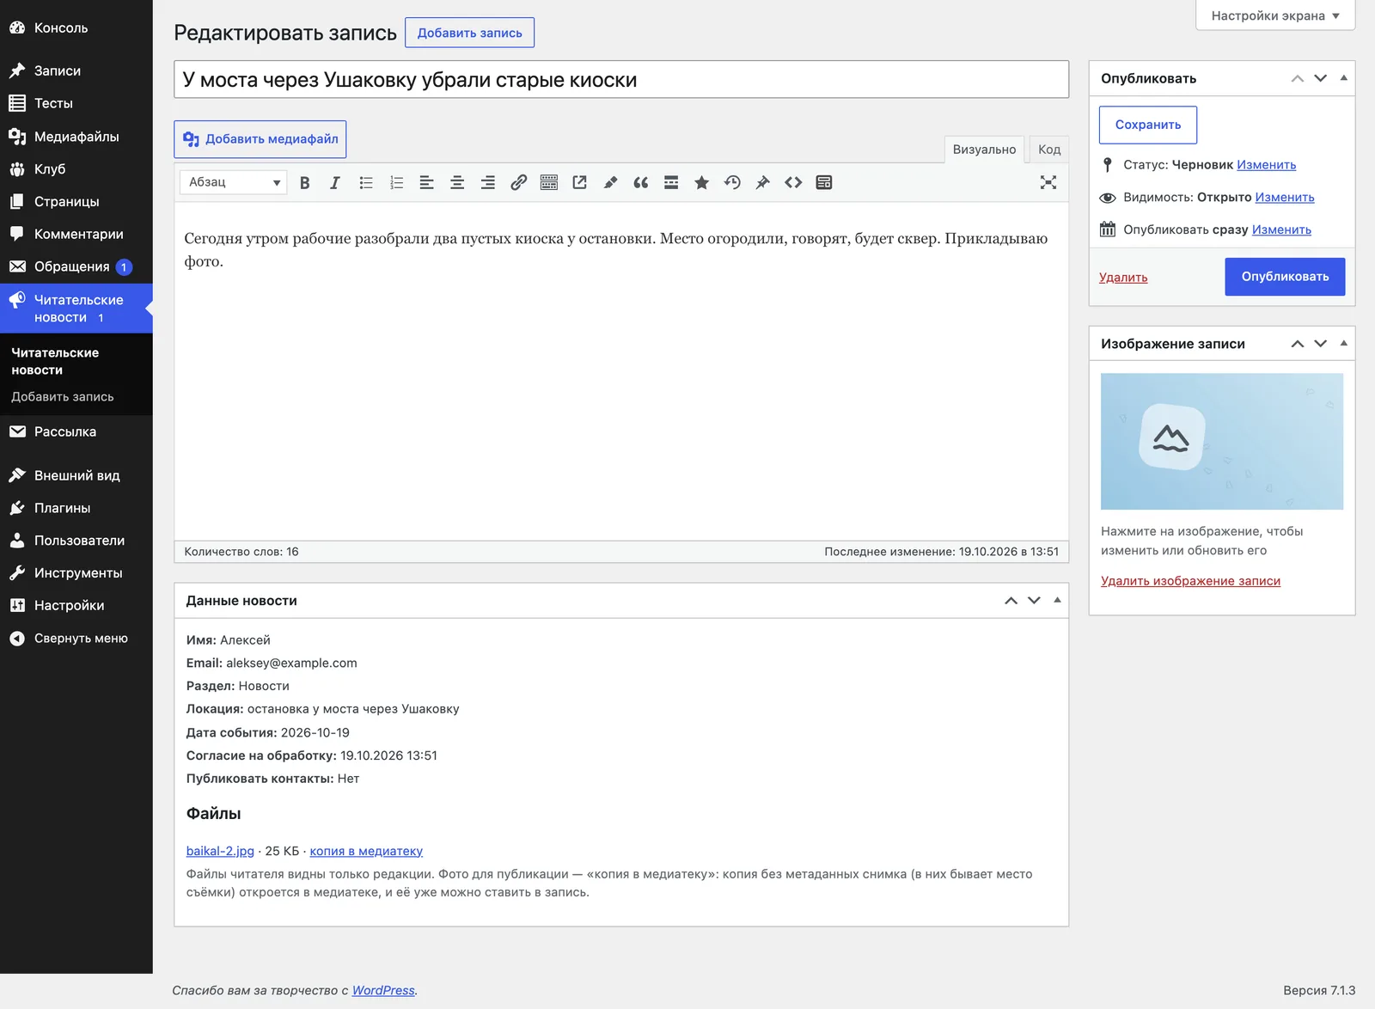This screenshot has width=1375, height=1009.
Task: Toggle the Данные новости panel triangle
Action: [x=1058, y=601]
